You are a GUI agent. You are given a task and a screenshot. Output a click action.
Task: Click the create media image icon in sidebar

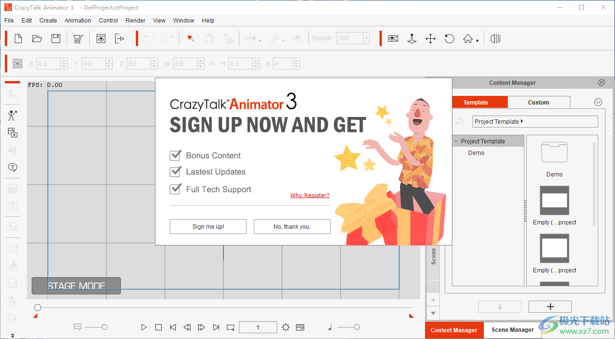tap(12, 133)
